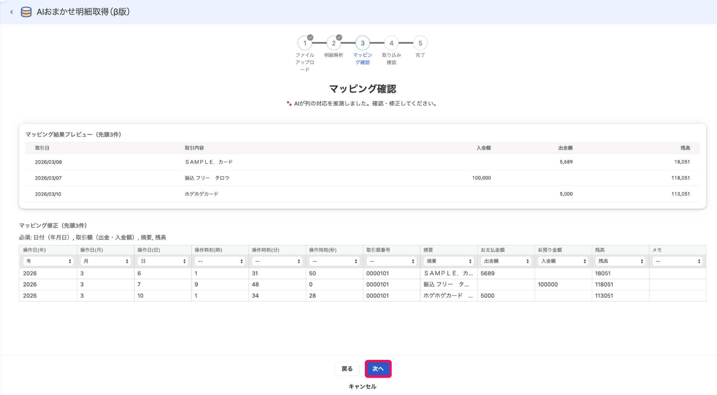This screenshot has width=717, height=395.
Task: Click the 取引日 preview column header
Action: (42, 148)
